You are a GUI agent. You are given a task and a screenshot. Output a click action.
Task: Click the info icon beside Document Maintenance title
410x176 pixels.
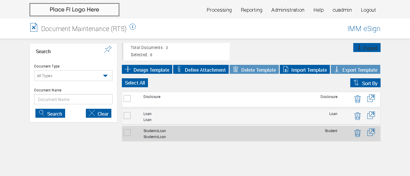click(x=133, y=27)
